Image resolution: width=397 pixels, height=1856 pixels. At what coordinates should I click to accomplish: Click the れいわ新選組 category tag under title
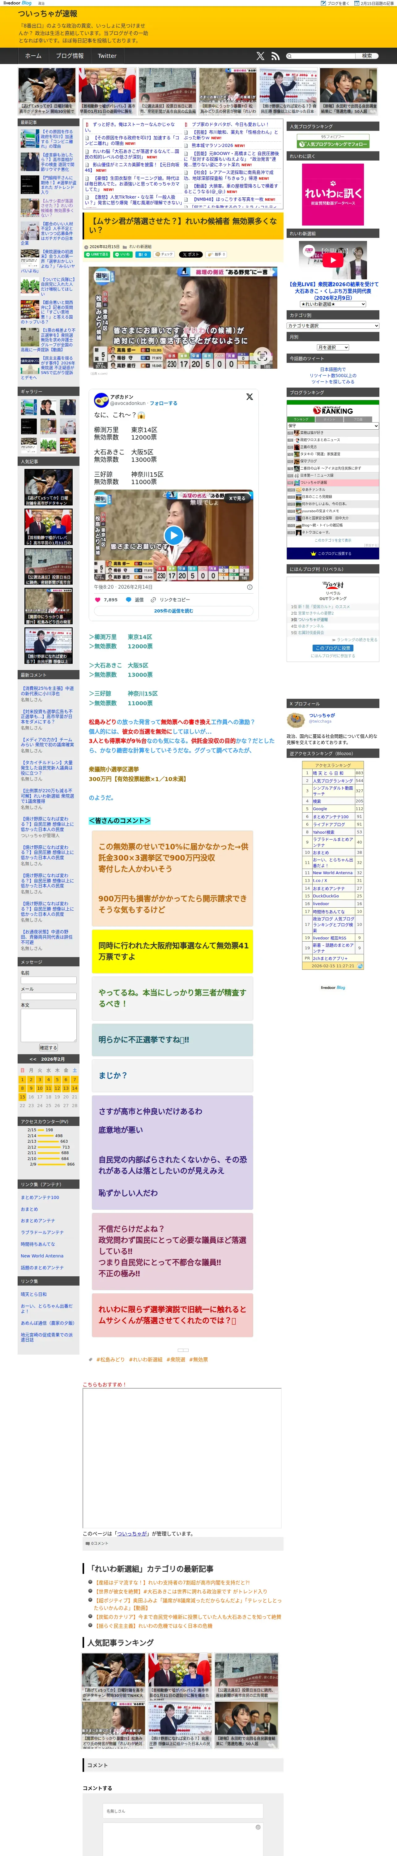point(140,247)
